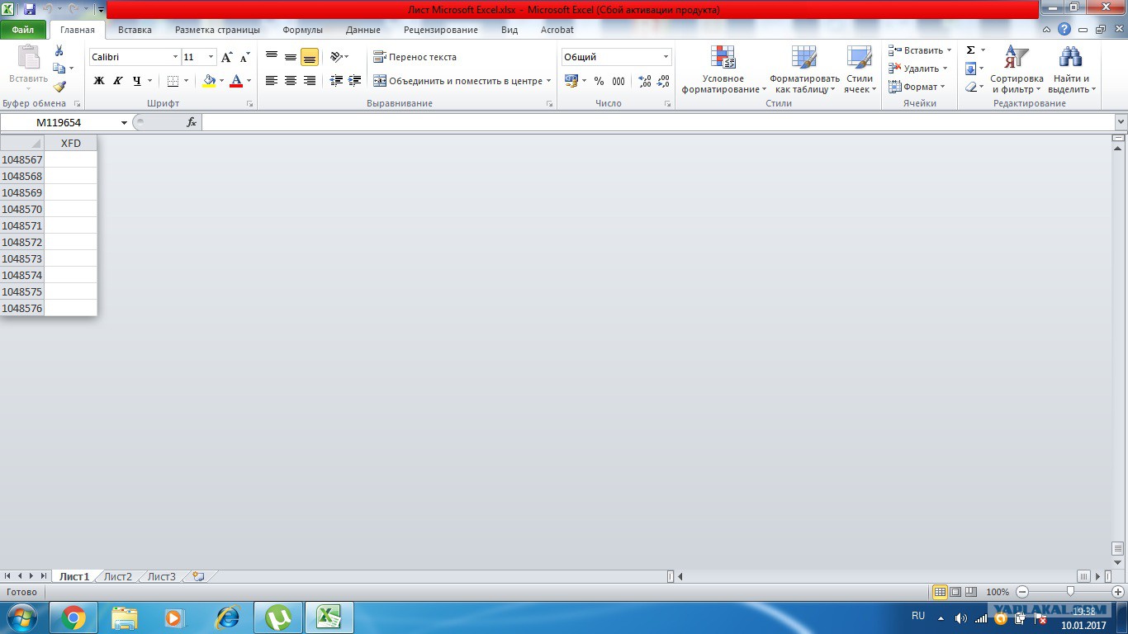The width and height of the screenshot is (1128, 634).
Task: Switch to the Вставка tab
Action: [x=135, y=30]
